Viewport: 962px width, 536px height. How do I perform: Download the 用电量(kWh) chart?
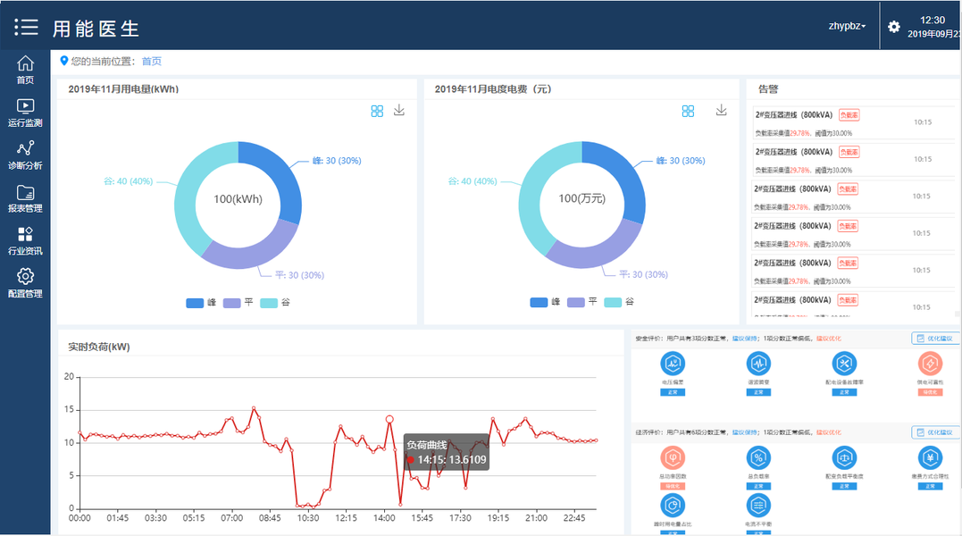[398, 111]
